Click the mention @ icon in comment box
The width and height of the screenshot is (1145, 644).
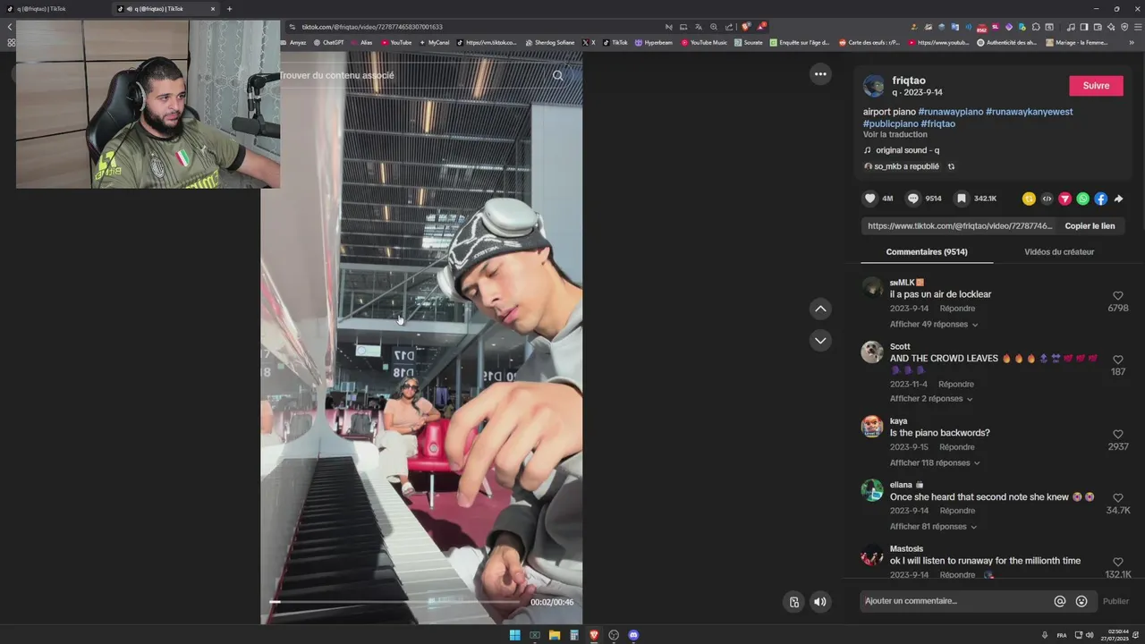[1060, 601]
